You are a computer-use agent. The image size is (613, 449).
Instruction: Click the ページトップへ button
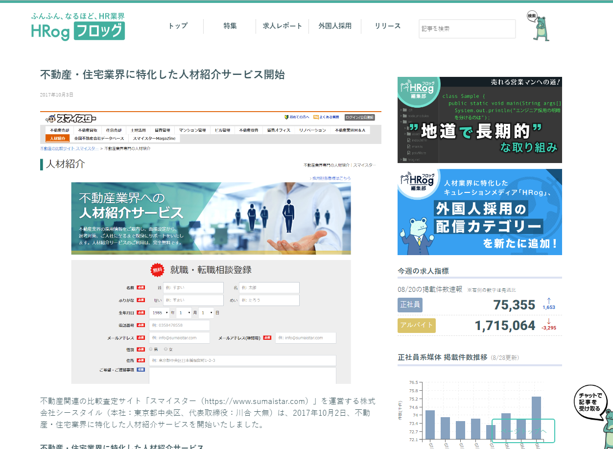[x=523, y=431]
